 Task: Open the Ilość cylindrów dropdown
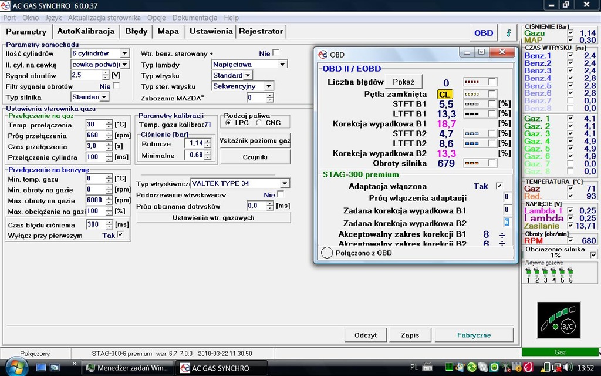tap(124, 53)
